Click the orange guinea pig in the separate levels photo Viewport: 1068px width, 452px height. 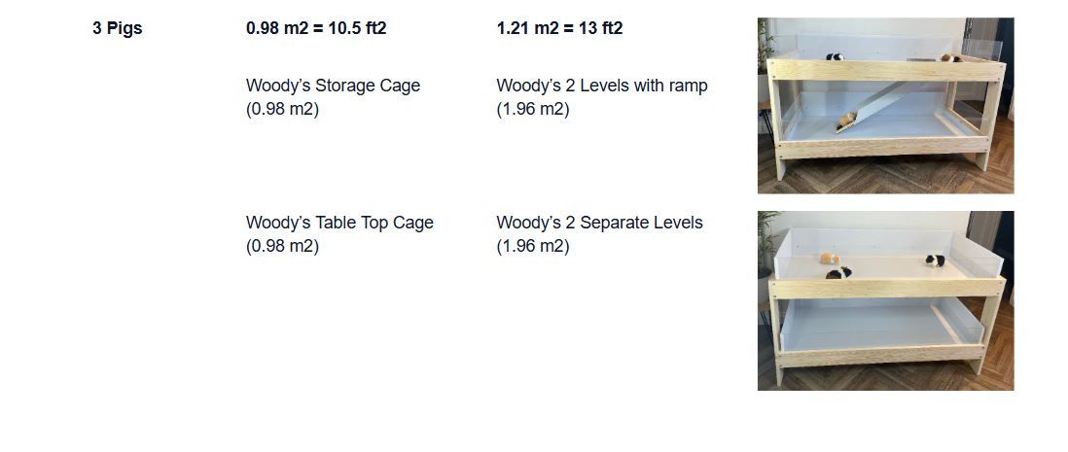click(x=830, y=259)
